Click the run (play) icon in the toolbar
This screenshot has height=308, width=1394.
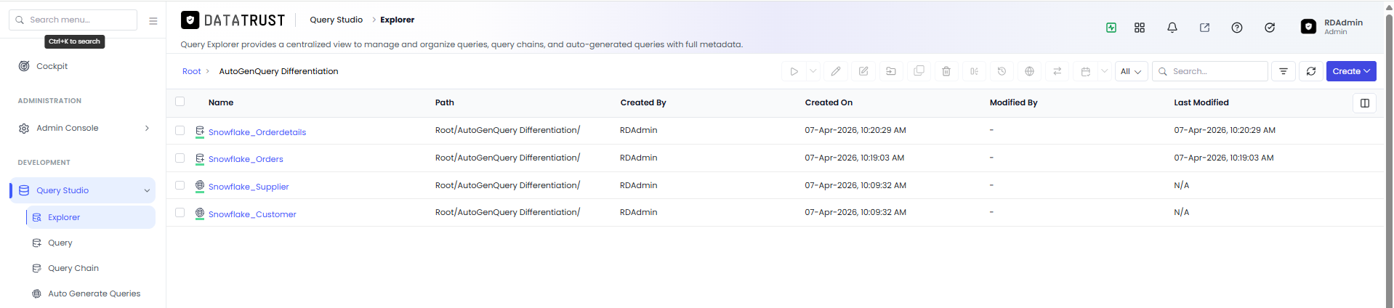pos(794,71)
